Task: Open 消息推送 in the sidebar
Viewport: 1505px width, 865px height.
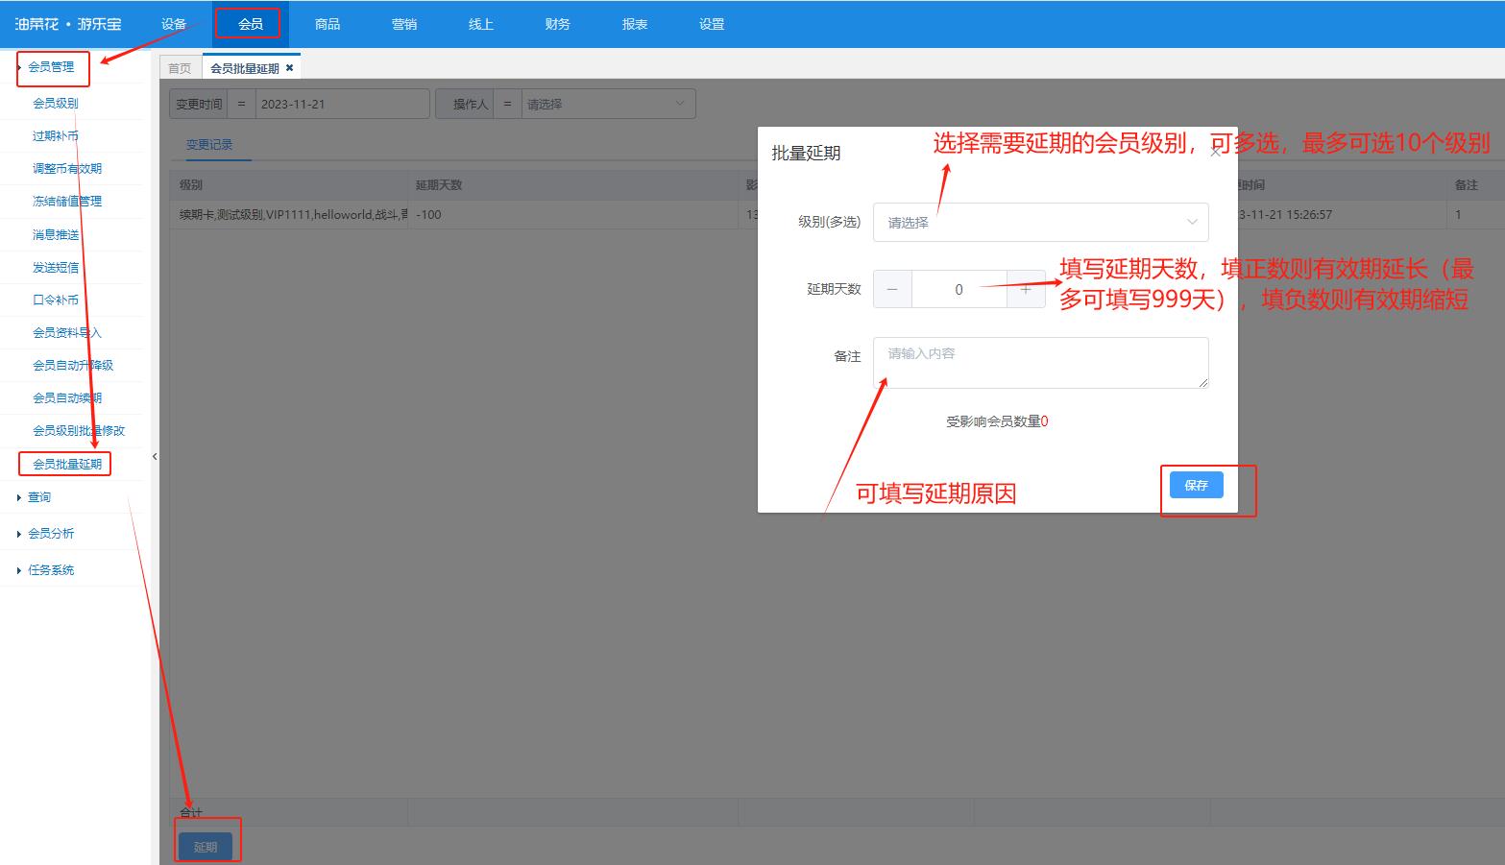Action: click(x=56, y=234)
